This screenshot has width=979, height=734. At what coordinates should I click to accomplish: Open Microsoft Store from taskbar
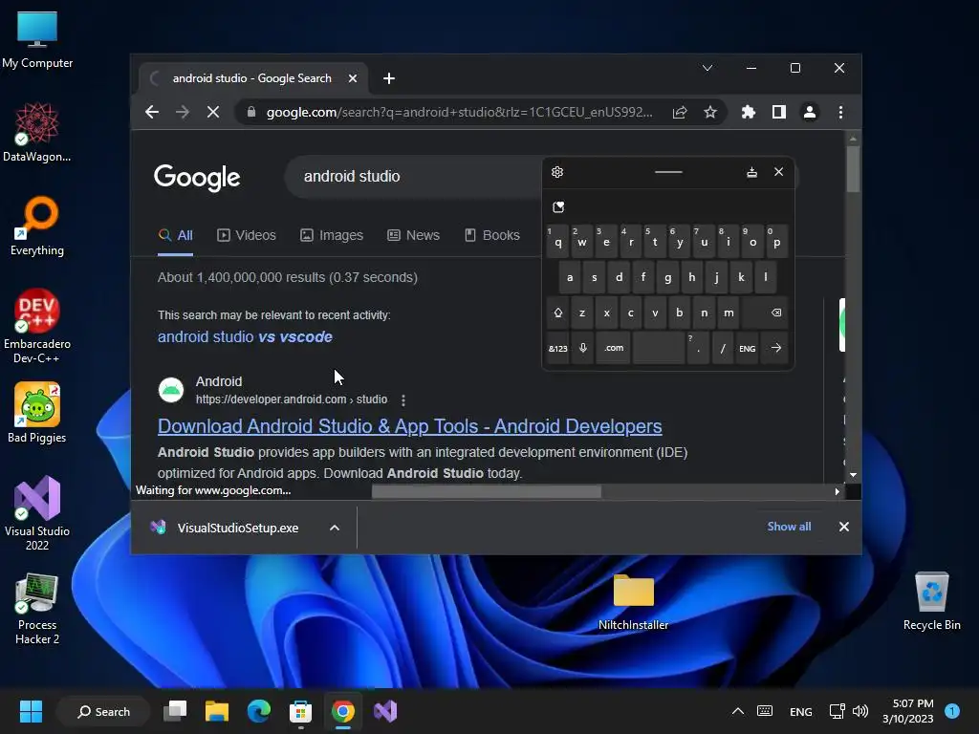pos(300,711)
